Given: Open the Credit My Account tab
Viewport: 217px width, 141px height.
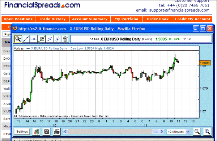Looking at the screenshot, I should point(193,19).
